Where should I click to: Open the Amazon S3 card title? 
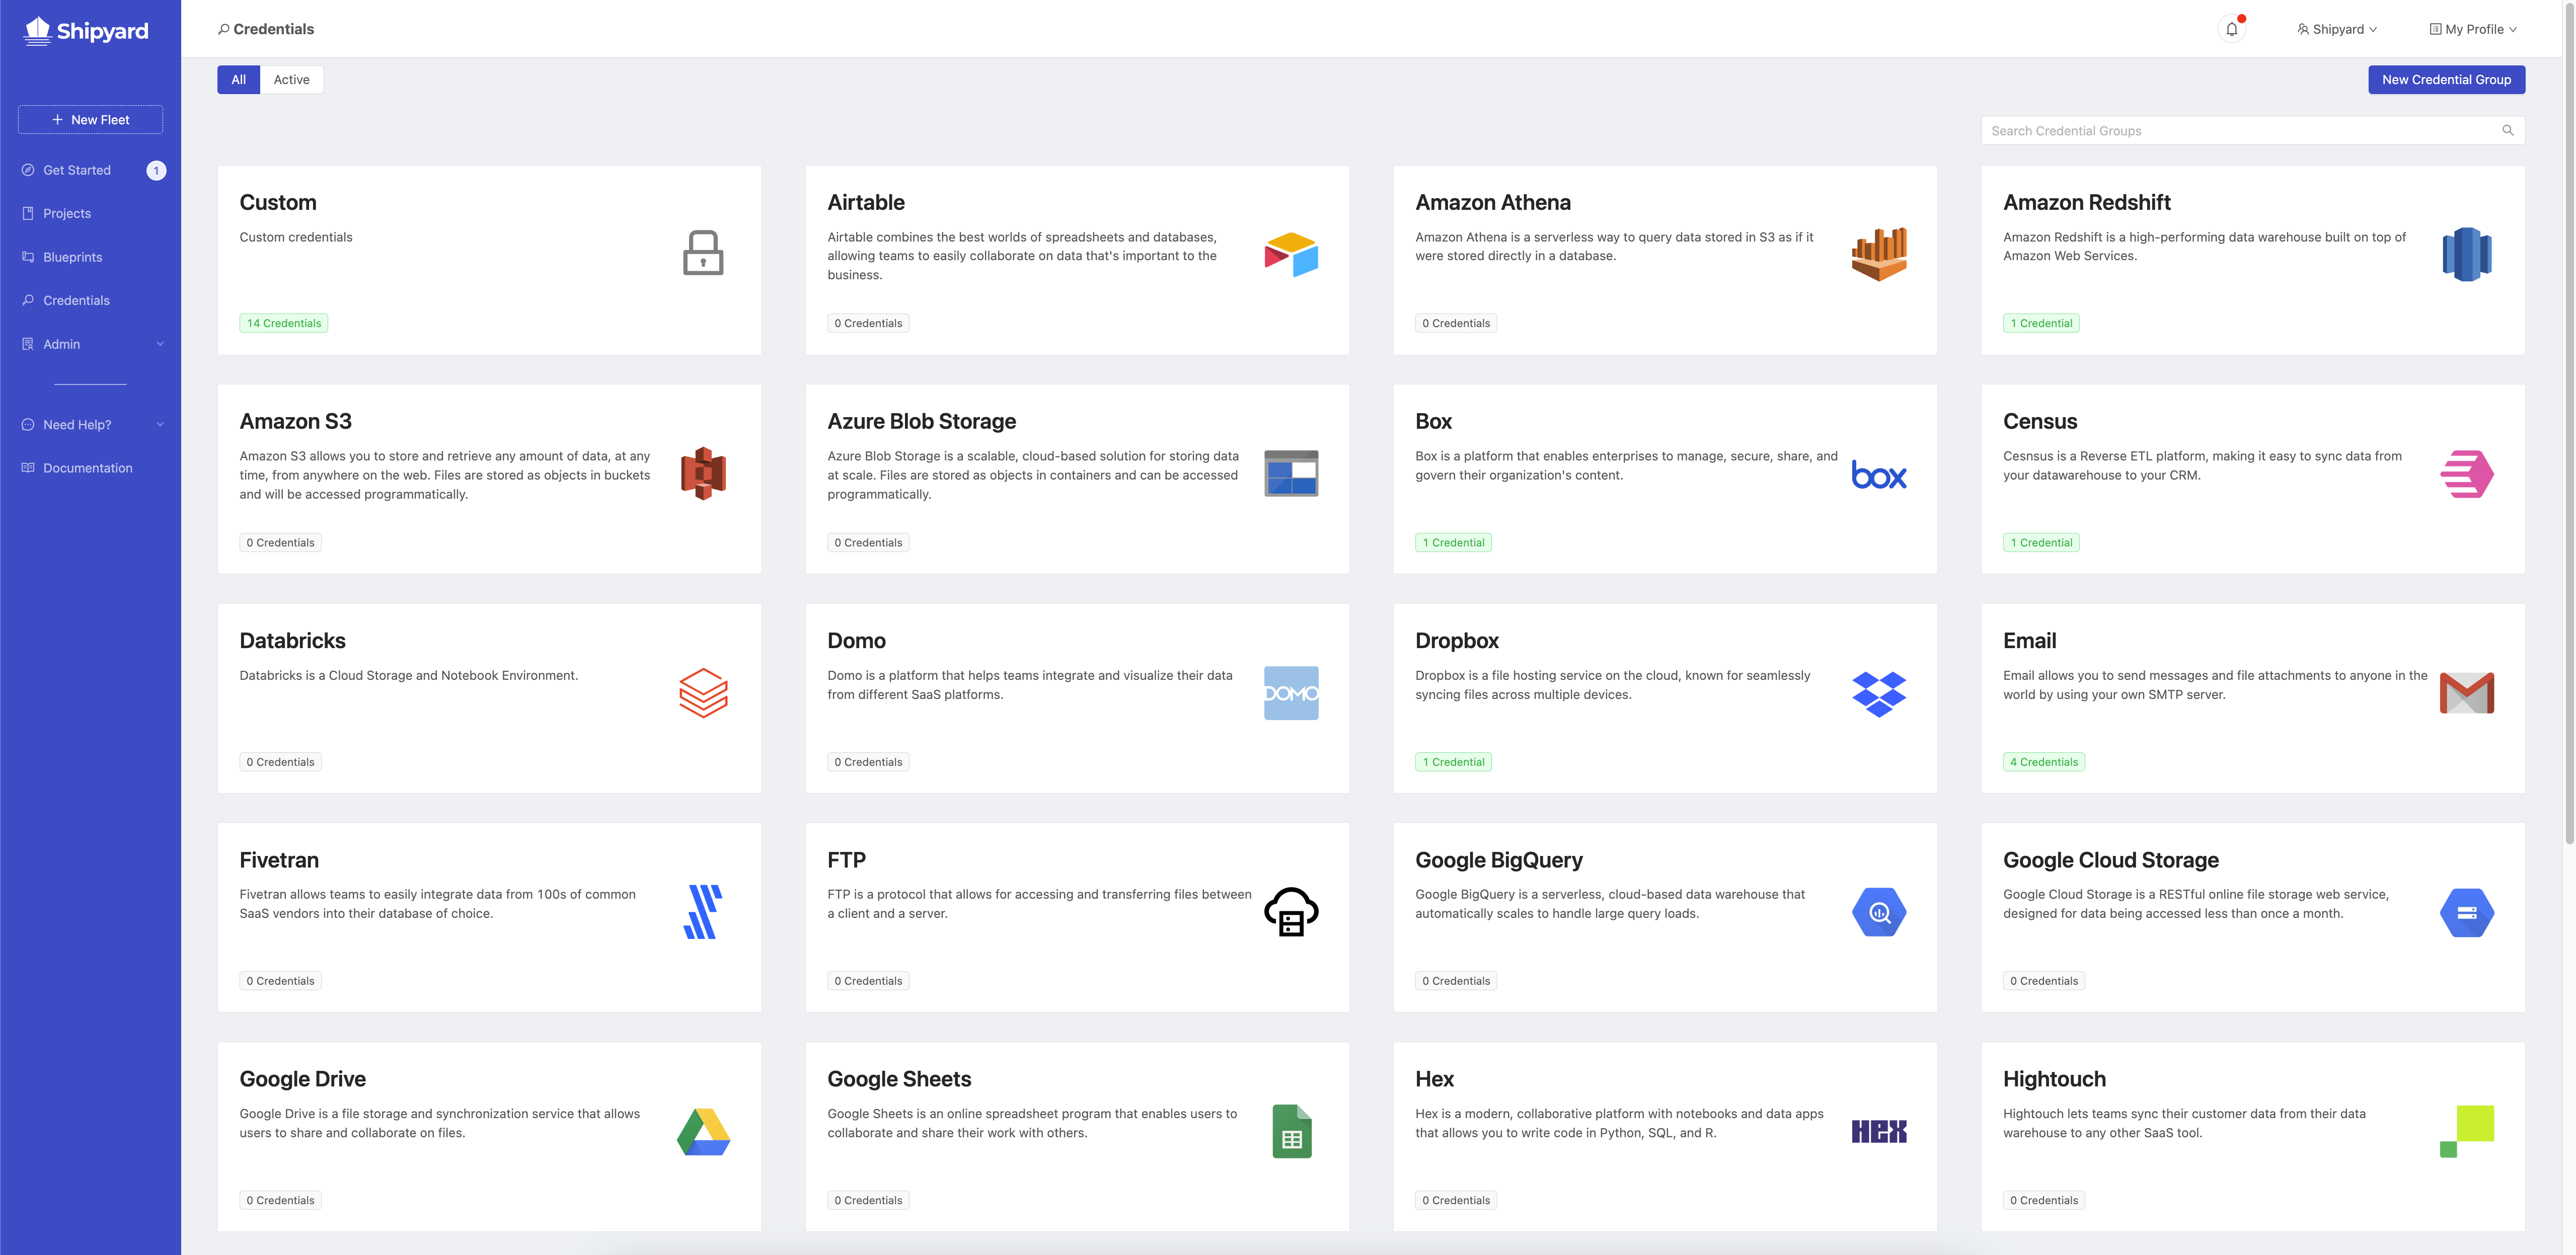click(295, 422)
